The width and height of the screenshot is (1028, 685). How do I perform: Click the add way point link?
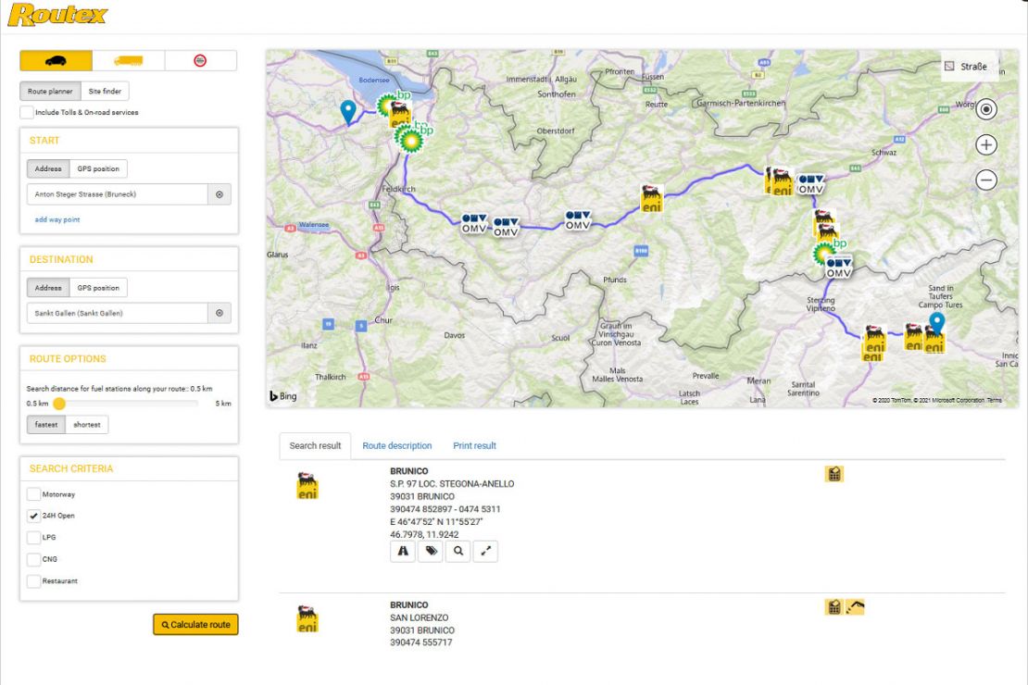point(57,219)
